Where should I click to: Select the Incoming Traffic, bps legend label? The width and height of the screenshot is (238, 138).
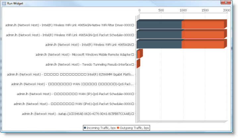point(101,128)
